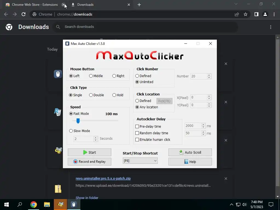Click the green Start button
The height and width of the screenshot is (210, 280).
[x=89, y=152]
